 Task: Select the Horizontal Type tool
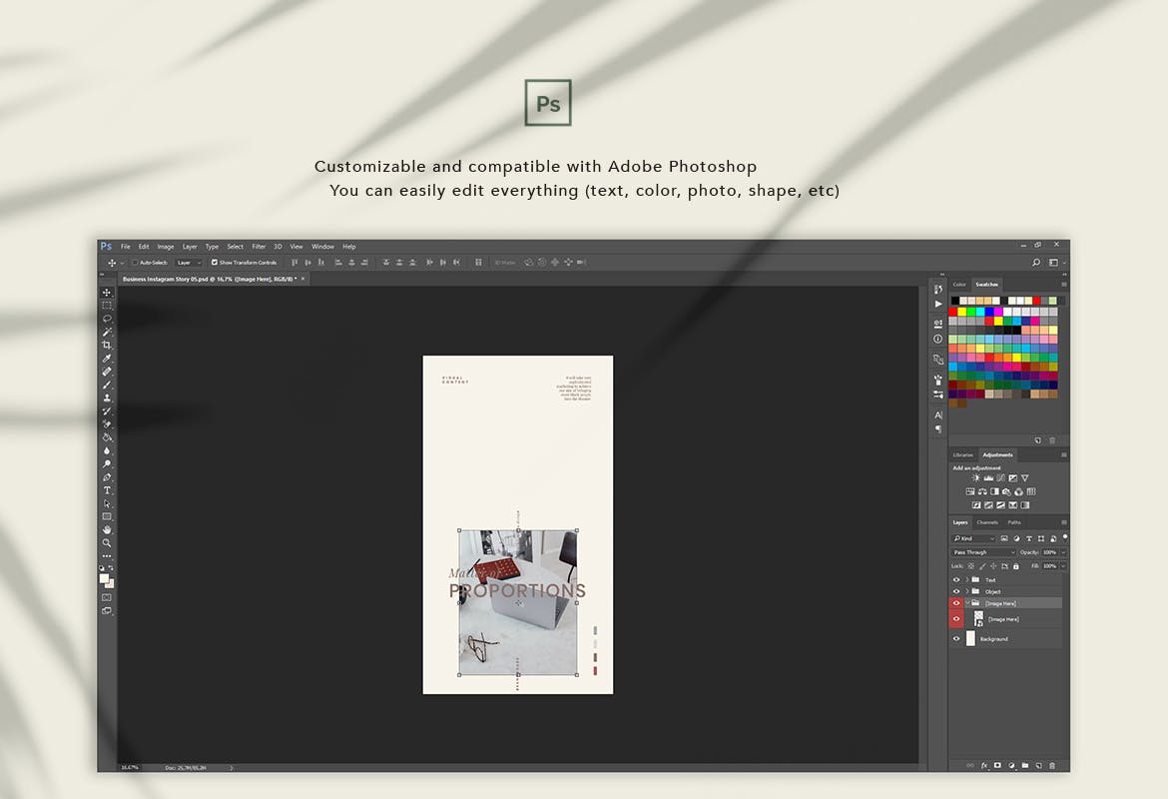coord(107,490)
